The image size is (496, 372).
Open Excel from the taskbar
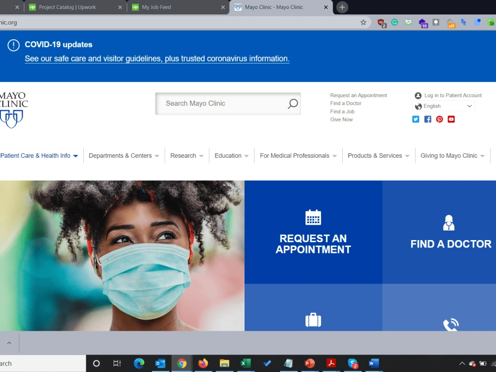point(246,363)
